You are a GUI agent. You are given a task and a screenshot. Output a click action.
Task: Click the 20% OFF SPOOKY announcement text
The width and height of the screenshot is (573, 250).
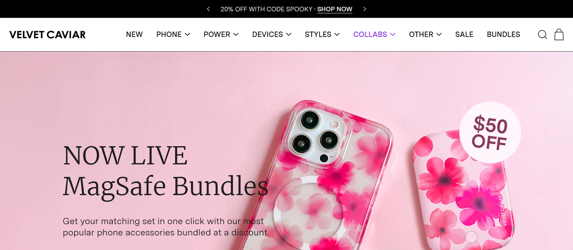(x=266, y=9)
